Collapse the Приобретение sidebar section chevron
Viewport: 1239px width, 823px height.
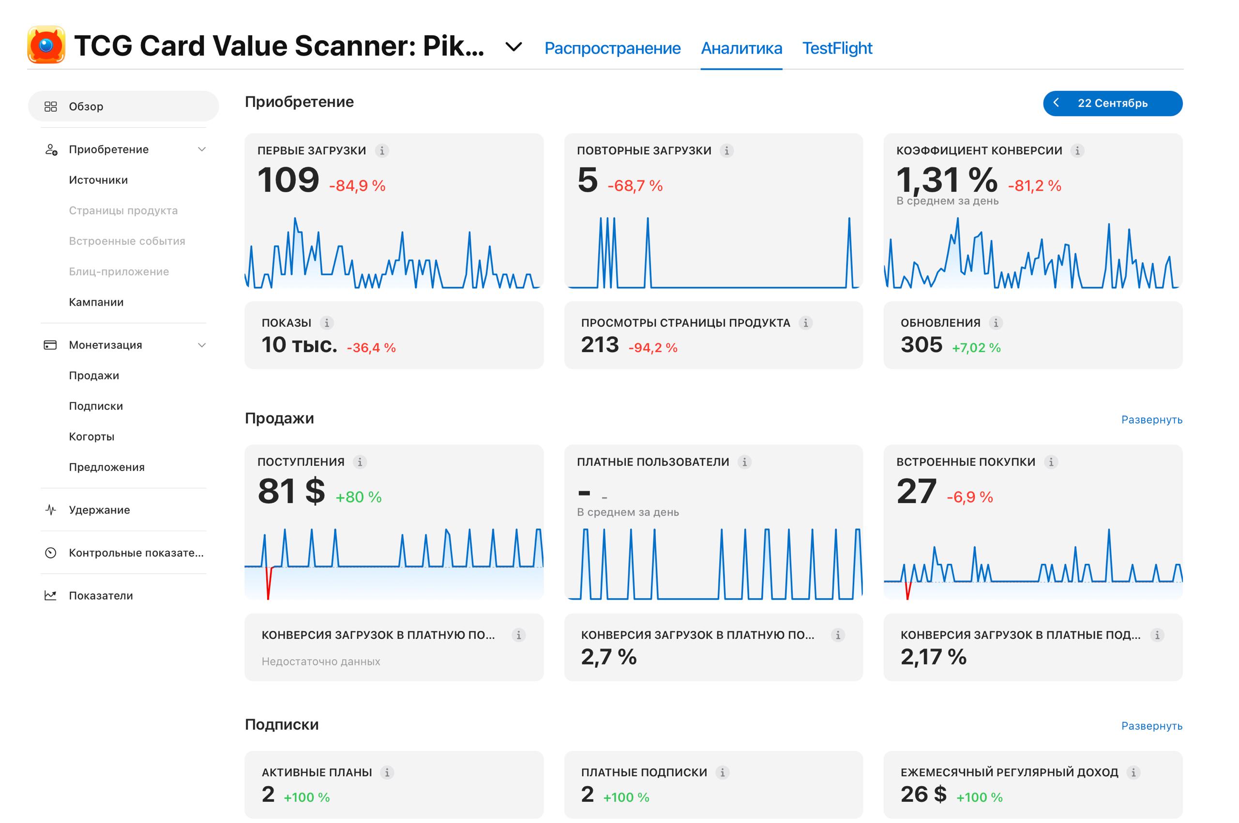tap(202, 149)
